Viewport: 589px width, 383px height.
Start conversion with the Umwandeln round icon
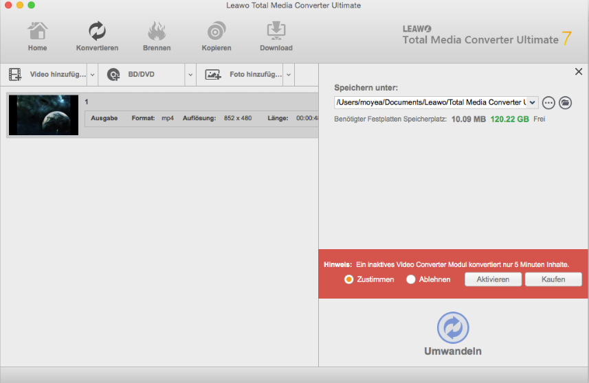coord(453,327)
